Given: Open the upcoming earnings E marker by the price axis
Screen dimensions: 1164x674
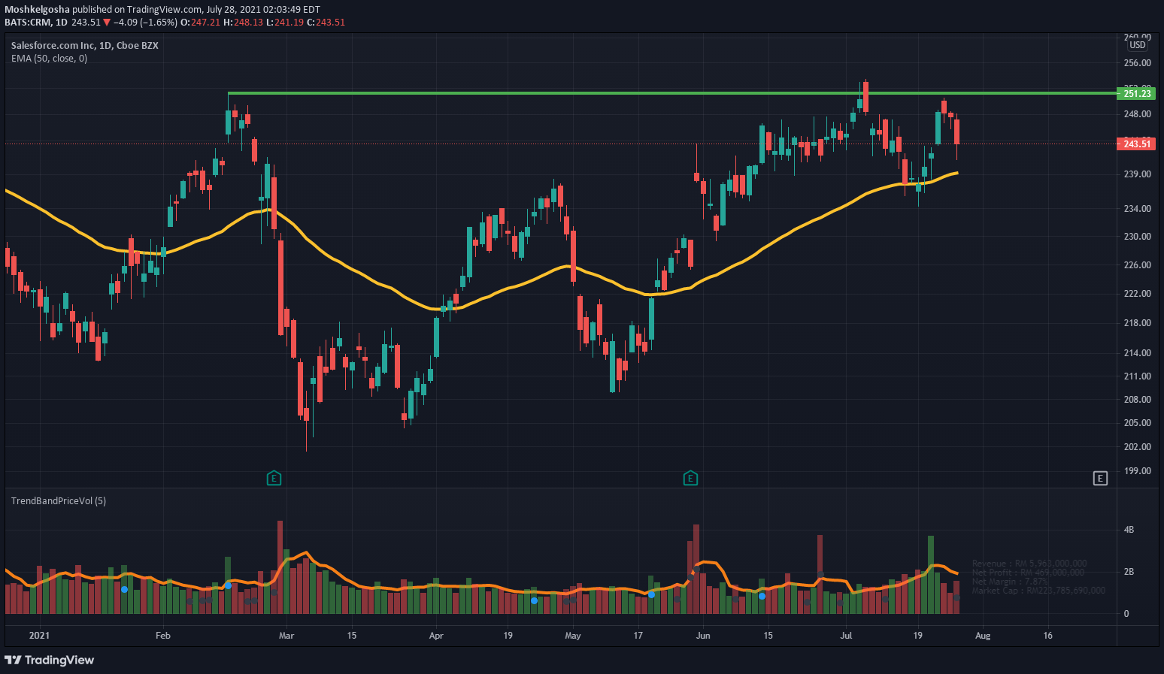Looking at the screenshot, I should (1100, 478).
